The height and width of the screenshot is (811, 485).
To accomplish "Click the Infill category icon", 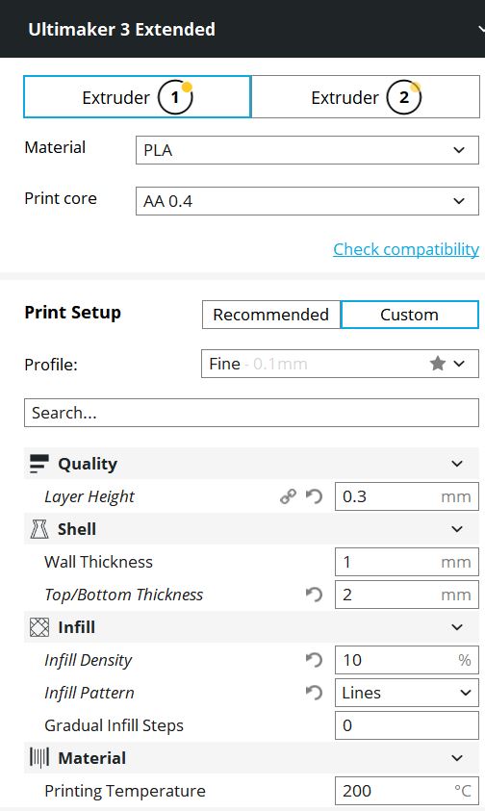I will click(39, 627).
